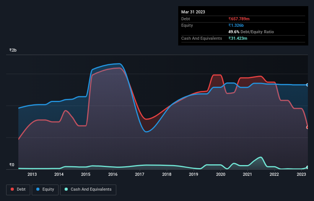Click the teal Cash And Equivalents legend dot

click(66, 189)
